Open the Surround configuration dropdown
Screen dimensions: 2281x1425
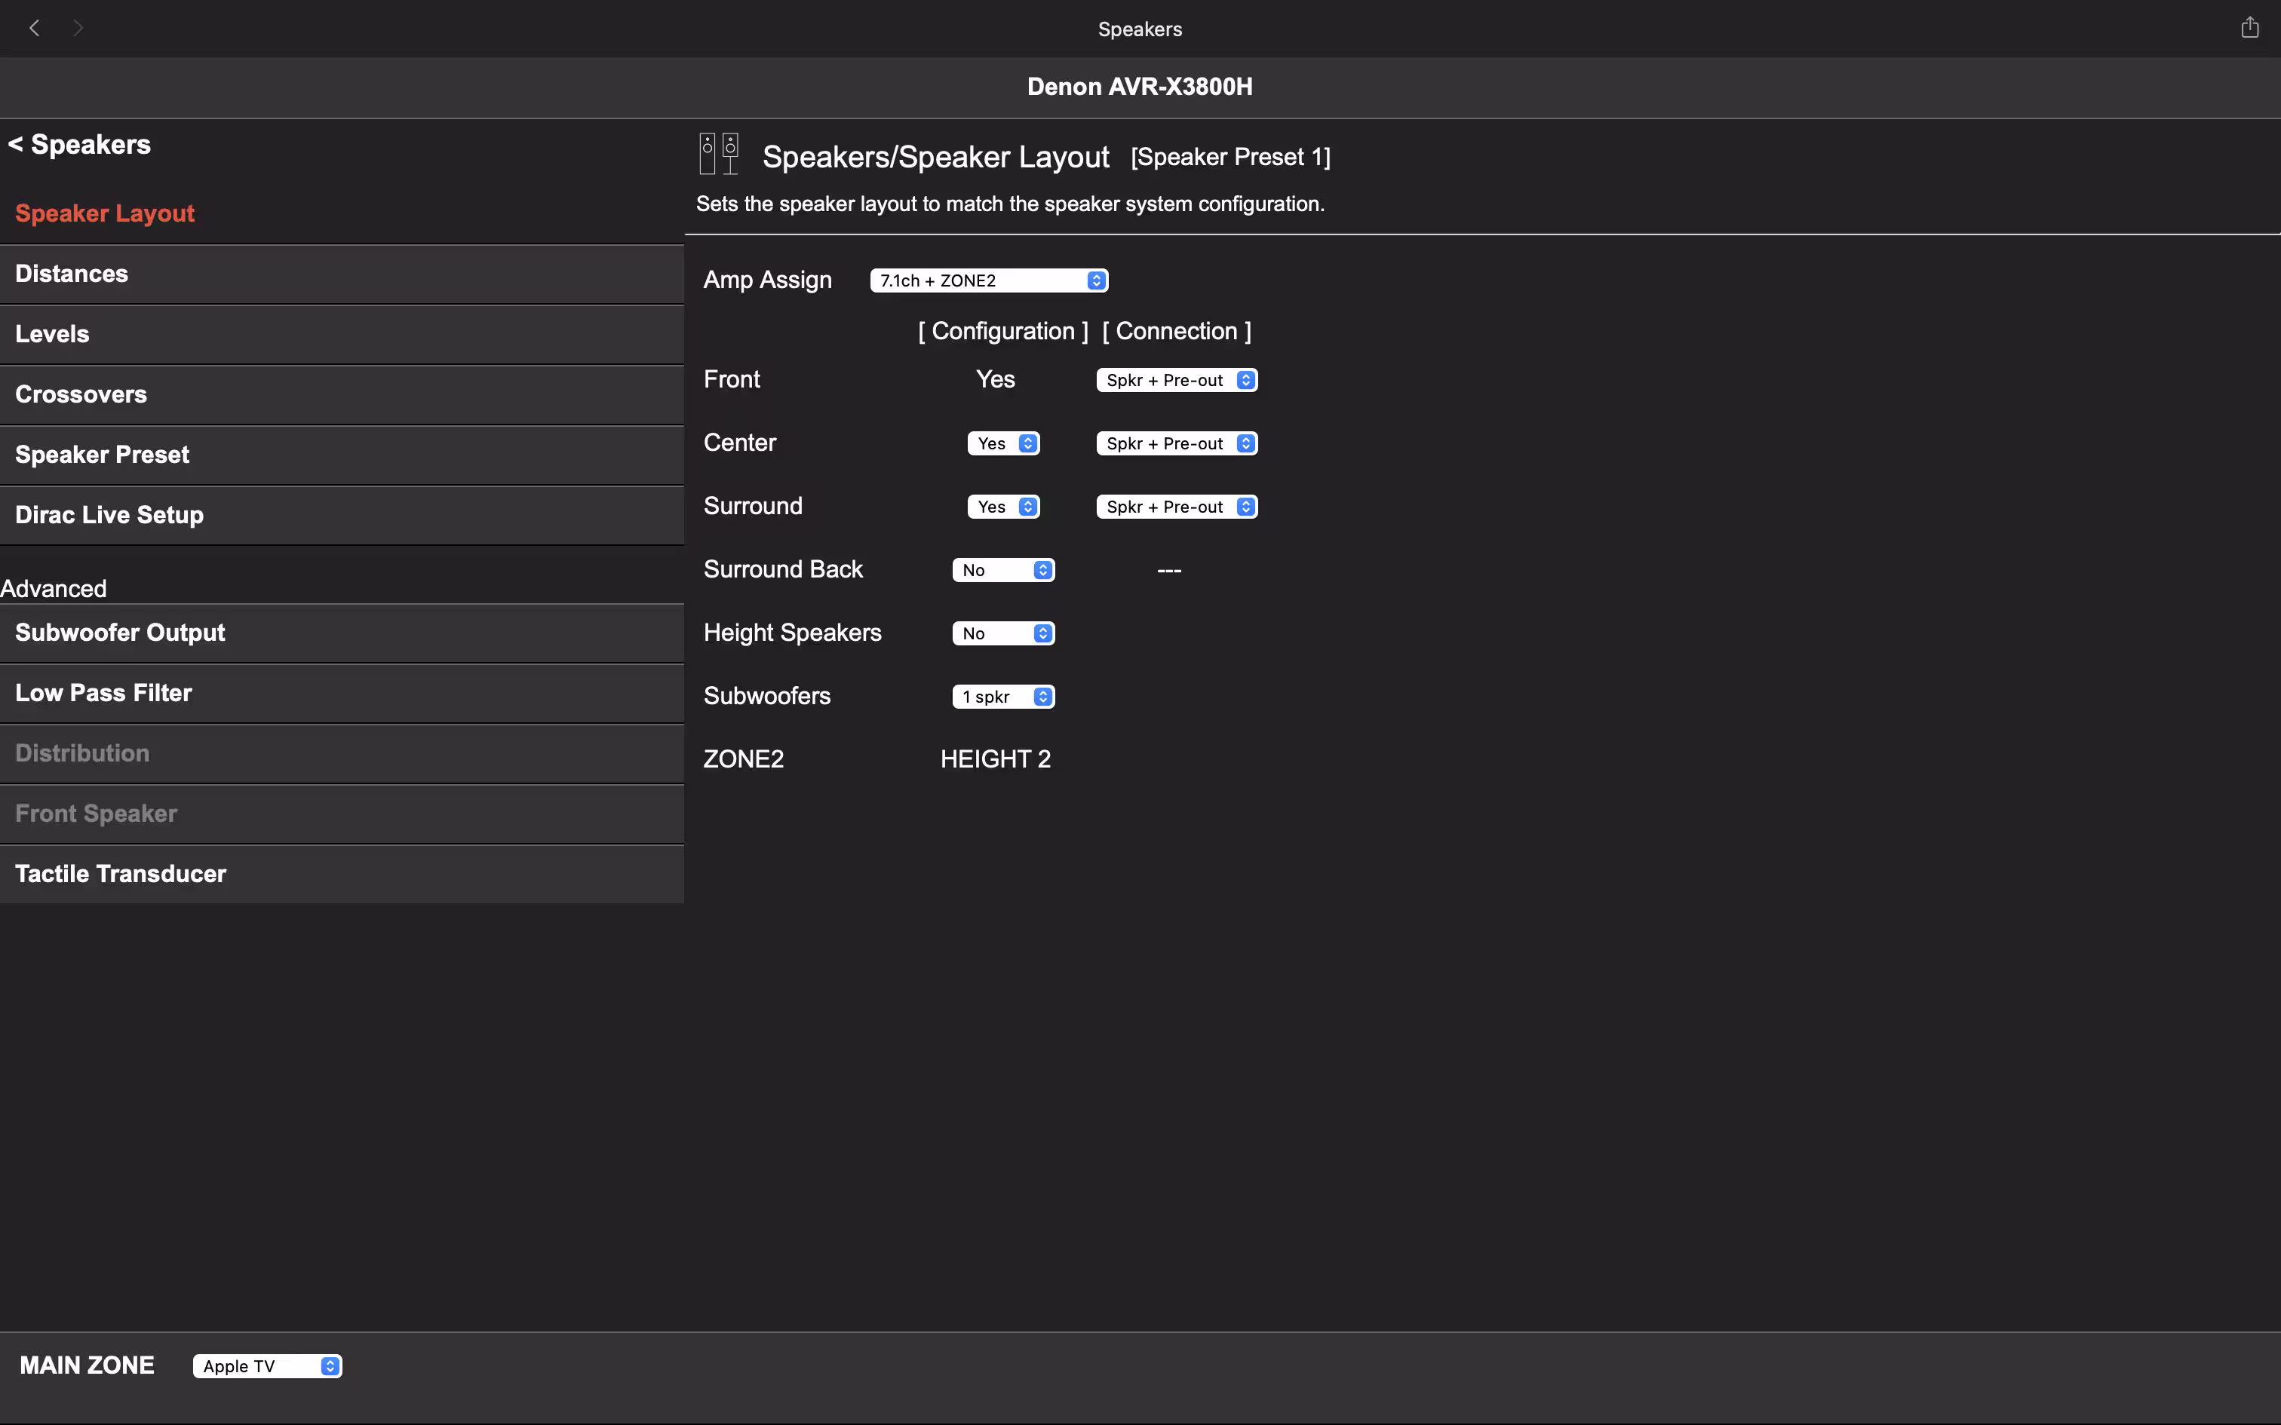[1003, 507]
